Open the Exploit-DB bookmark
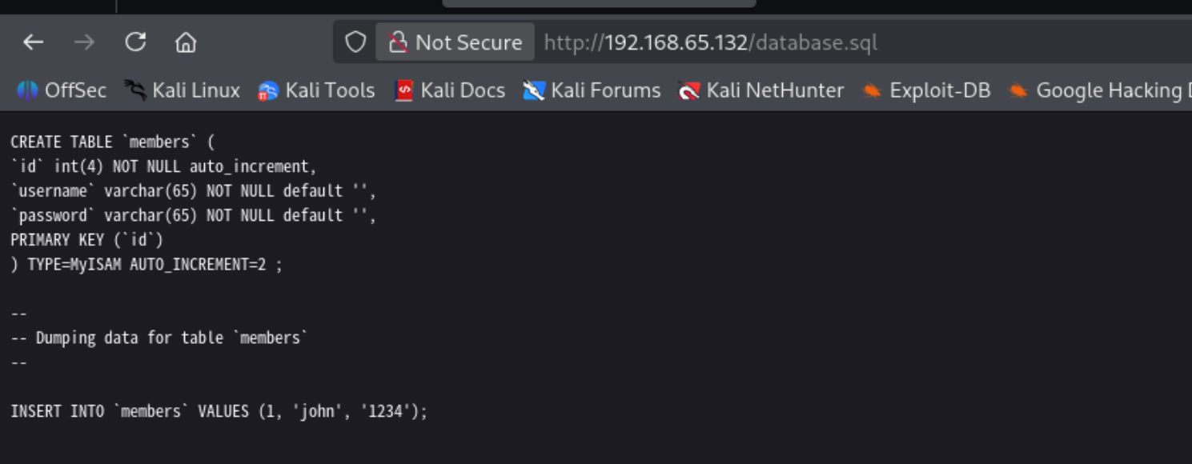Image resolution: width=1192 pixels, height=464 pixels. [x=925, y=90]
